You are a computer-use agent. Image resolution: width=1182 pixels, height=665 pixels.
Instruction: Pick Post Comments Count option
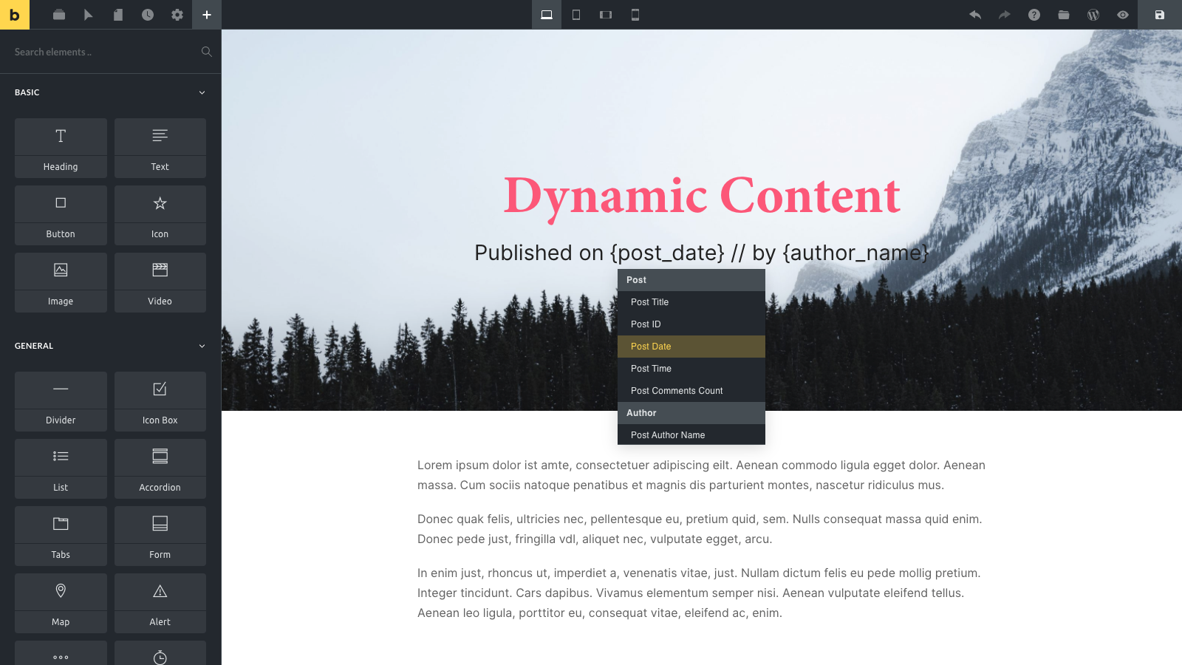tap(691, 391)
